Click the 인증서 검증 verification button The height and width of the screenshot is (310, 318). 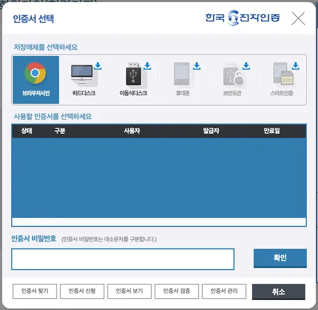tap(176, 291)
